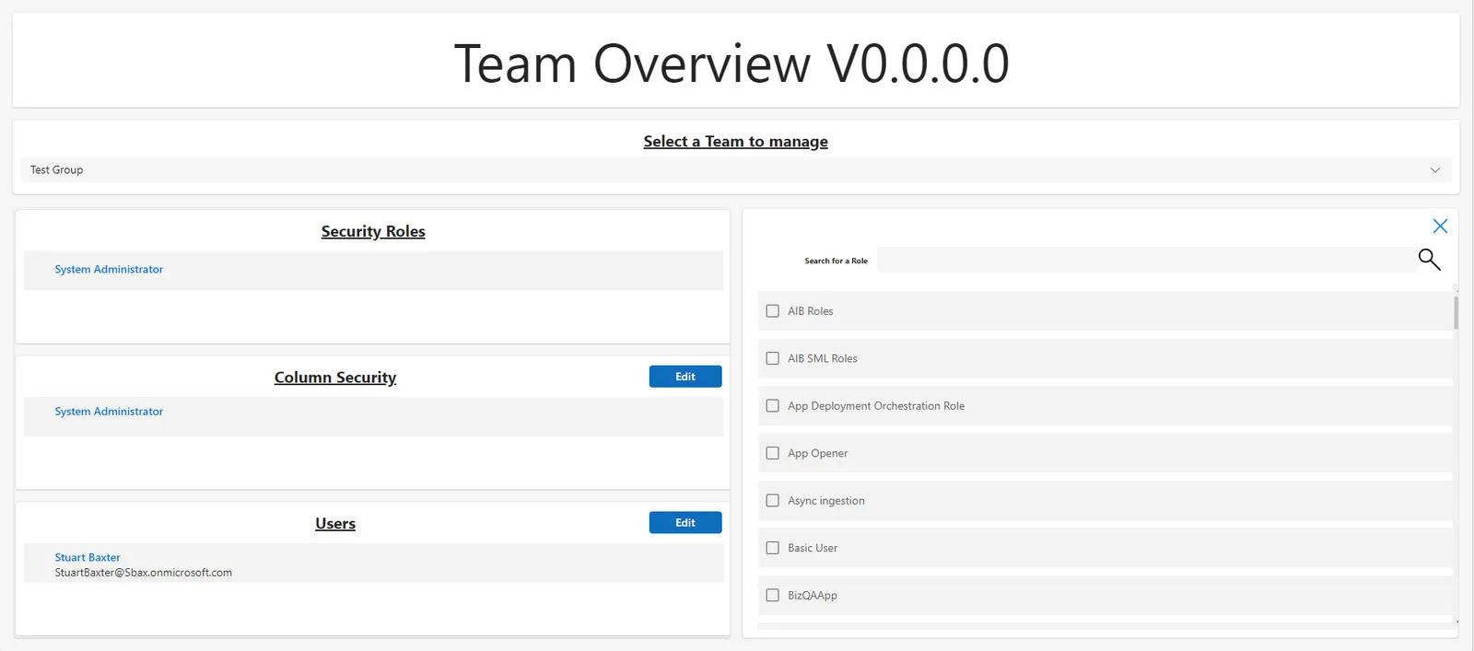The image size is (1474, 651).
Task: Tick the BizQAApp checkbox
Action: pyautogui.click(x=773, y=596)
